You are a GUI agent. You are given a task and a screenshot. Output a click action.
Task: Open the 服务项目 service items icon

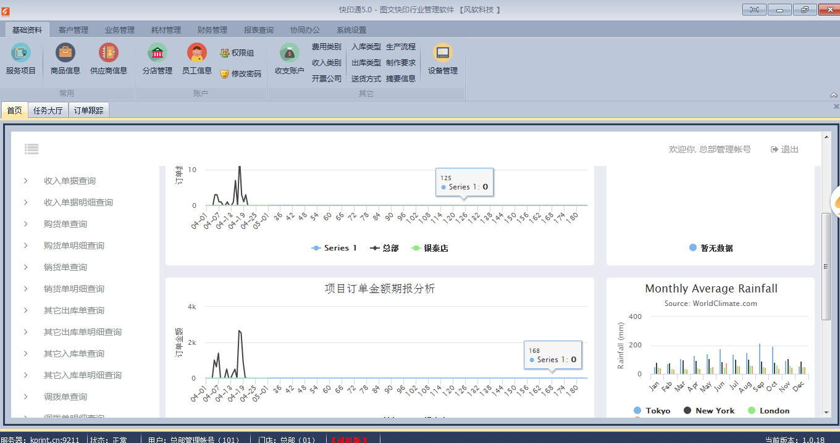pyautogui.click(x=21, y=54)
